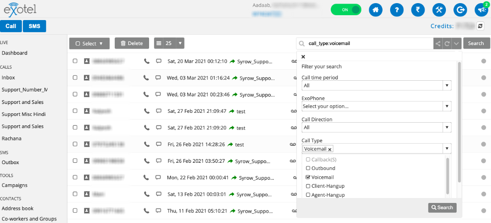Select checkbox for 11 Feb 2021 05:10:21 row
491x223 pixels.
click(75, 211)
